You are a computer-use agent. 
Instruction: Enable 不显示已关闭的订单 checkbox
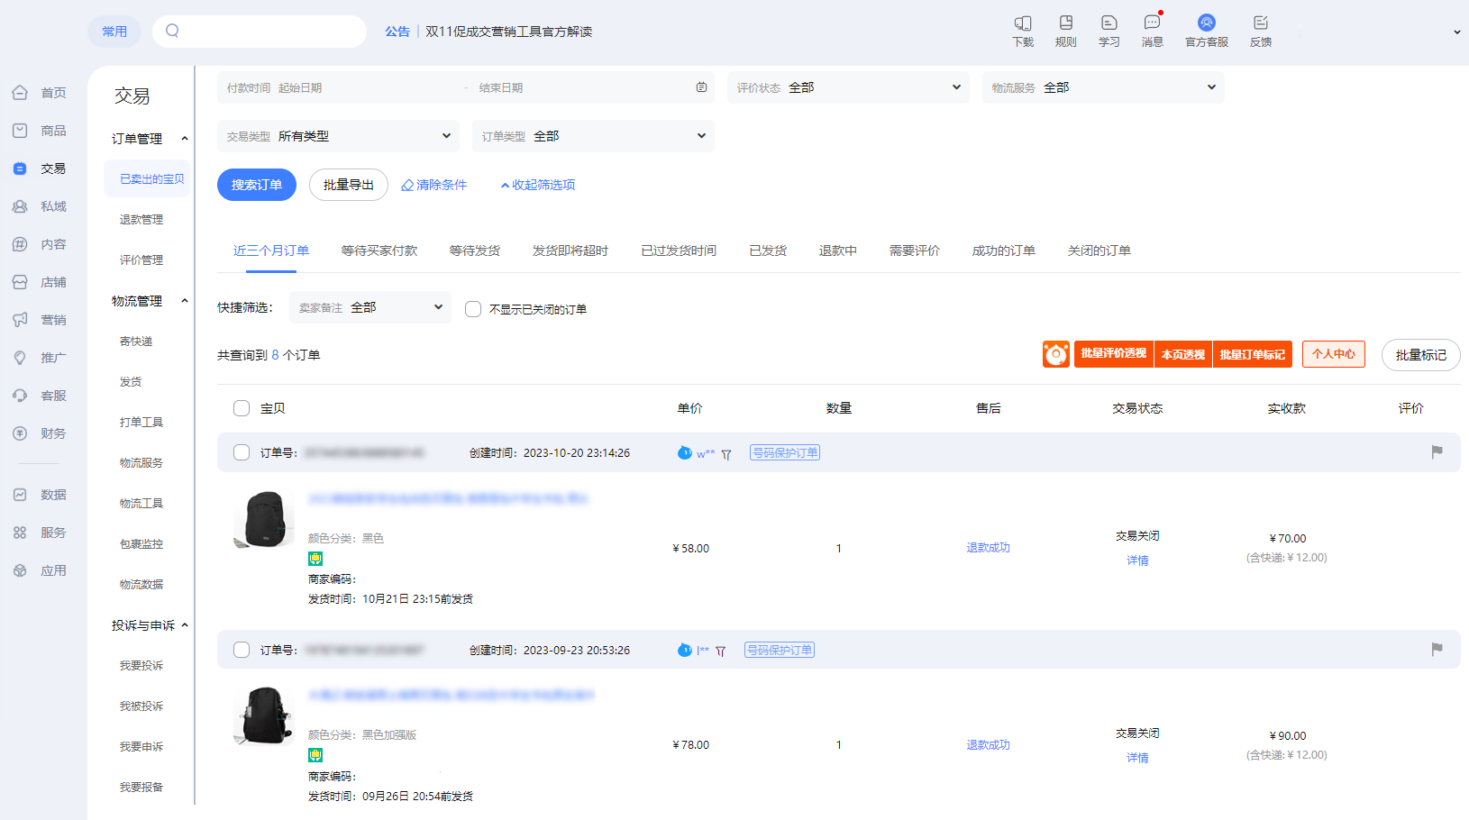click(x=473, y=309)
